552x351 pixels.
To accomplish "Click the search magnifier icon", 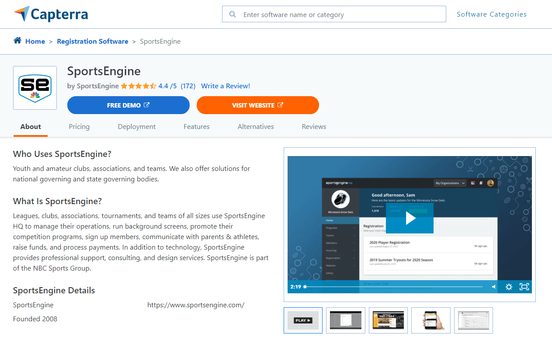I will click(233, 14).
